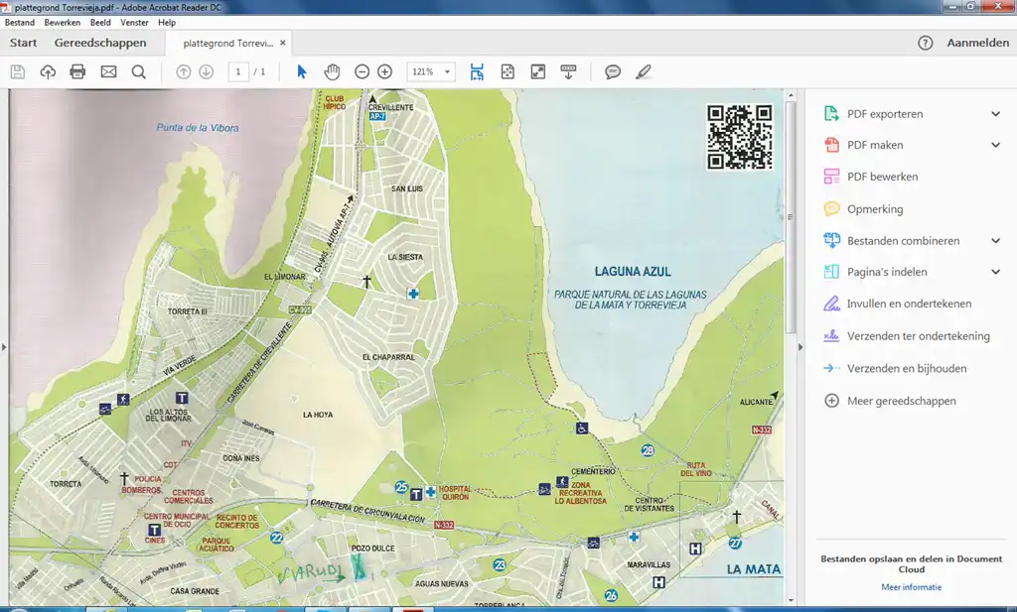The image size is (1017, 612).
Task: Click the Print file icon
Action: [77, 71]
